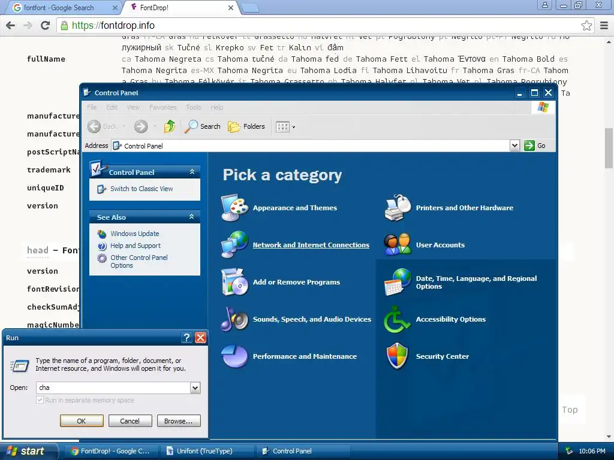Open Appearance and Themes category icon
614x460 pixels.
234,208
